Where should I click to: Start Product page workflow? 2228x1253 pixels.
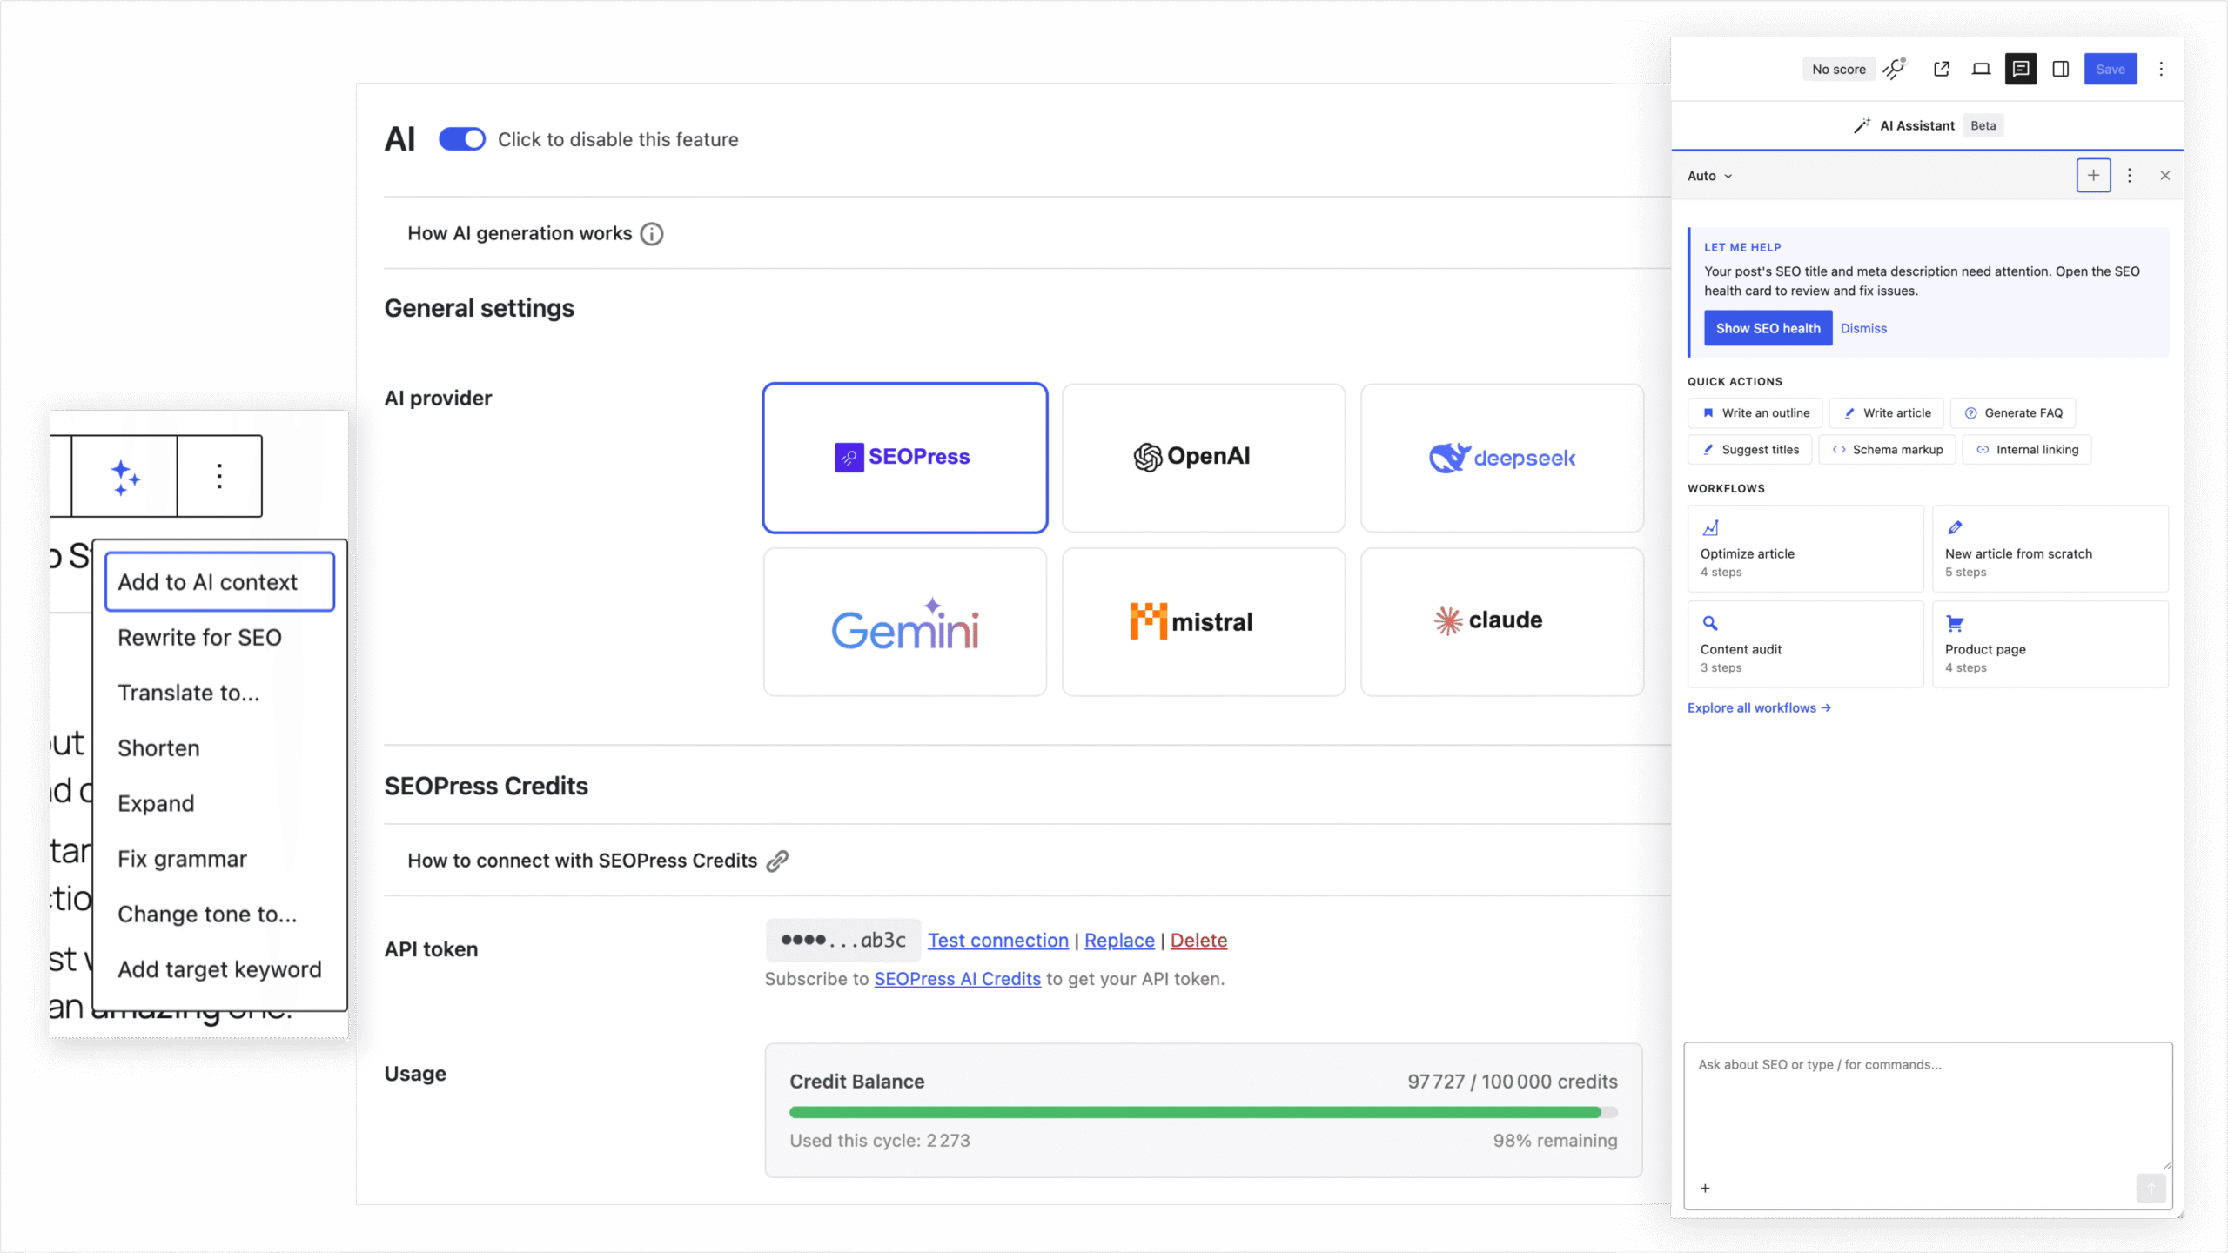pos(2050,645)
